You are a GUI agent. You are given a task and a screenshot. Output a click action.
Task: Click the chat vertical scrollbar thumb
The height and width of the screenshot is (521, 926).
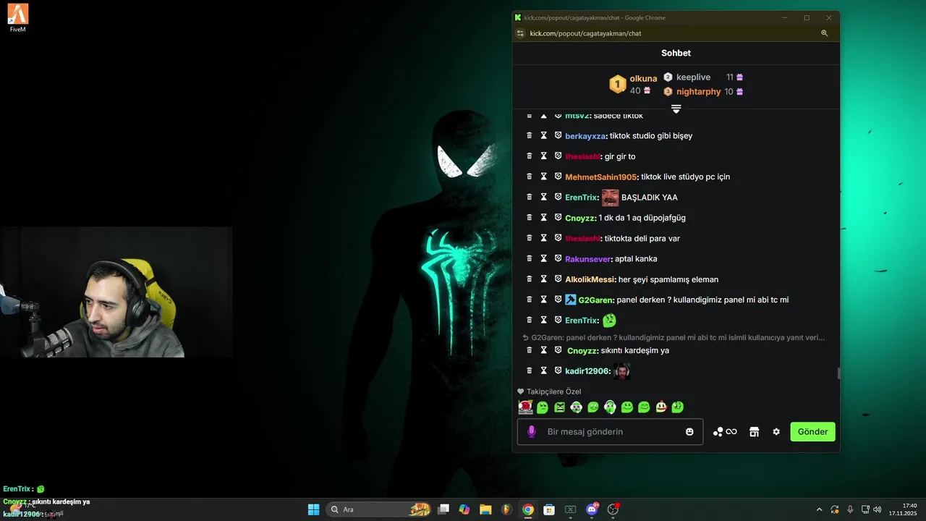tap(838, 373)
